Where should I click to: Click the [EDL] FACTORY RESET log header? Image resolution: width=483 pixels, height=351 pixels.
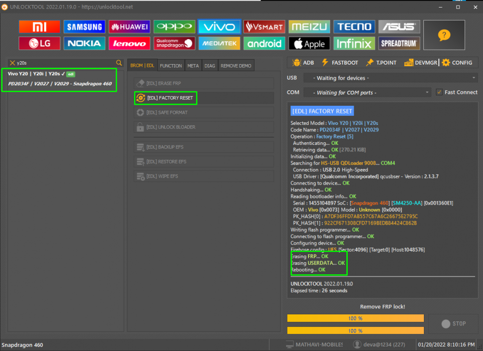pyautogui.click(x=322, y=111)
